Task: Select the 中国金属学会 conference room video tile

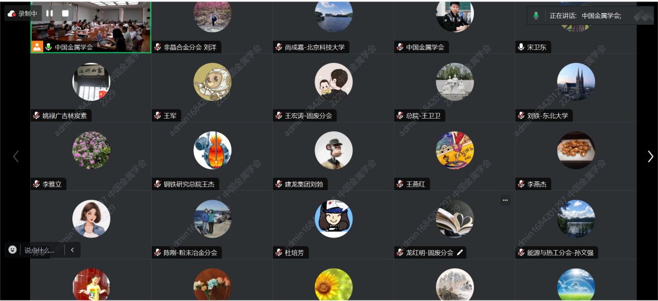Action: tap(91, 27)
